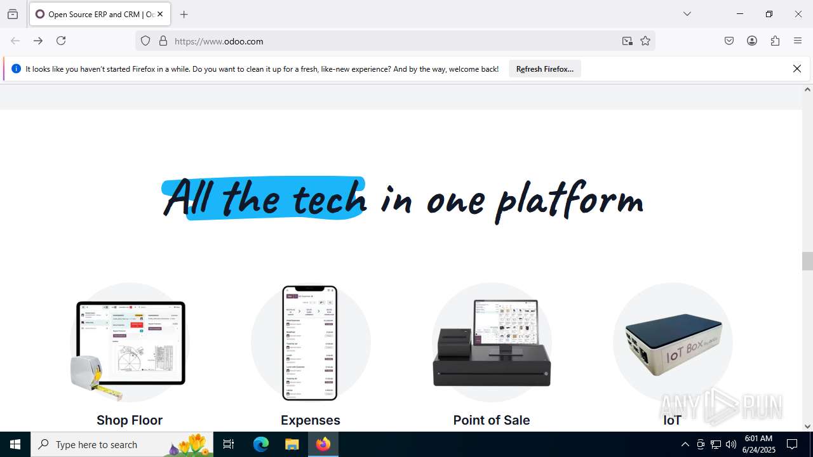The image size is (813, 457).
Task: Open the picture-in-picture or translate icon in address bar
Action: (628, 41)
